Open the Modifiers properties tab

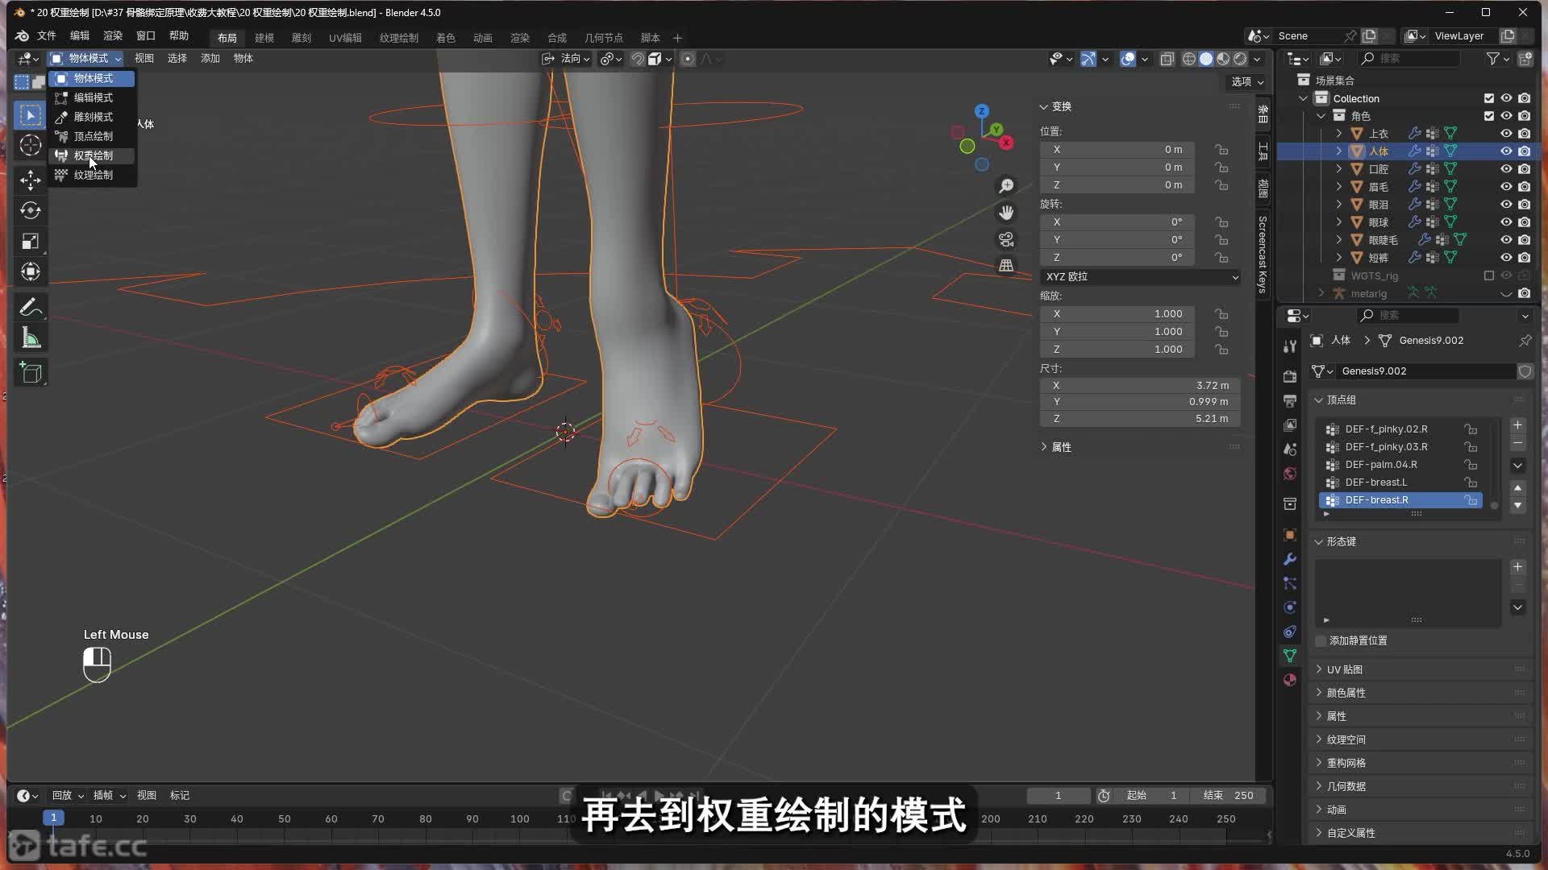pyautogui.click(x=1290, y=559)
